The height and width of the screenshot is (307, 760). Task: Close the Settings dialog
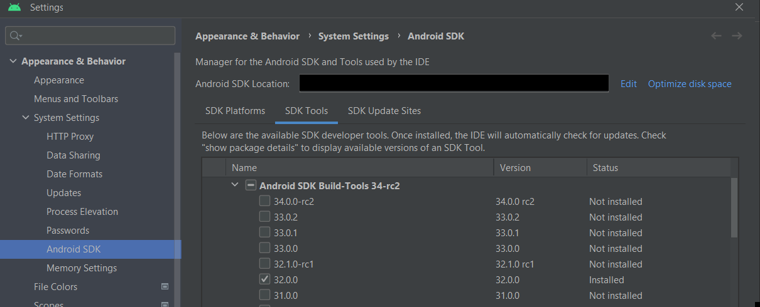(x=739, y=7)
